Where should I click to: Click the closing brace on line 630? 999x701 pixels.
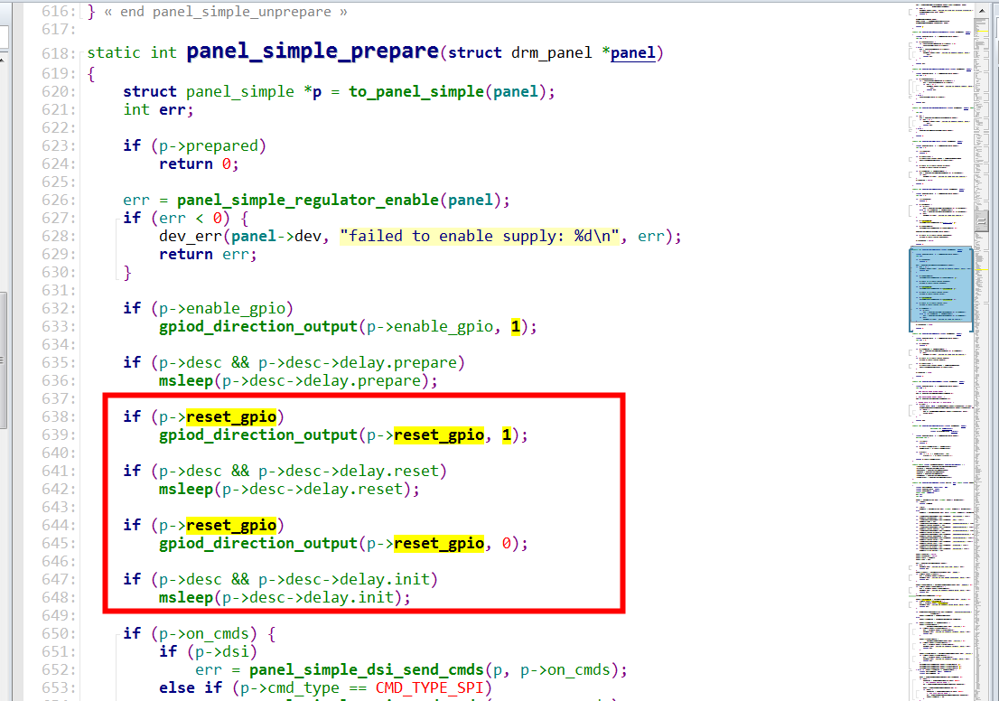pos(127,273)
